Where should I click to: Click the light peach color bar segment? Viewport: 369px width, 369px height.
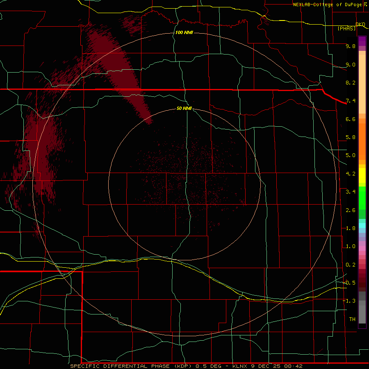point(362,84)
